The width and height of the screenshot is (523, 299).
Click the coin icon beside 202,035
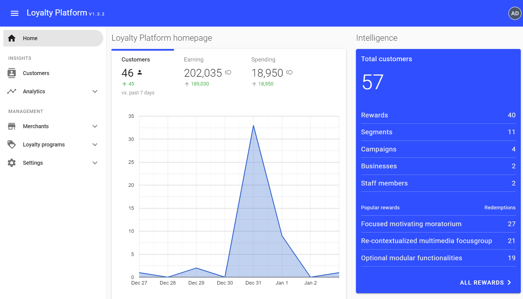(228, 72)
